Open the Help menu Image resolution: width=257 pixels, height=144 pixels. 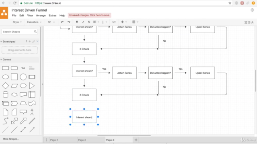pos(62,15)
